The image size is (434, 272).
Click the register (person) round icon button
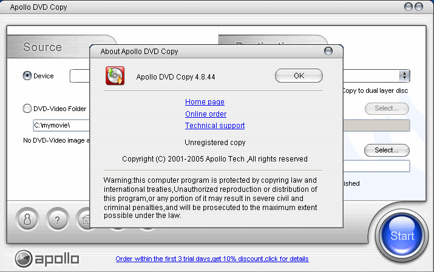pyautogui.click(x=27, y=219)
